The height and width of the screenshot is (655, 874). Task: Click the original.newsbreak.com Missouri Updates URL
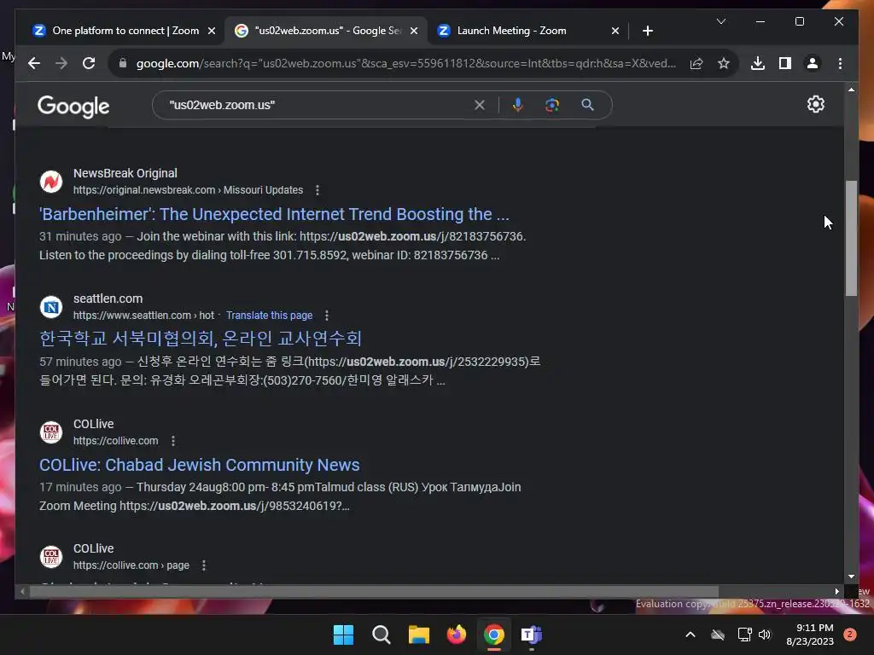click(188, 190)
